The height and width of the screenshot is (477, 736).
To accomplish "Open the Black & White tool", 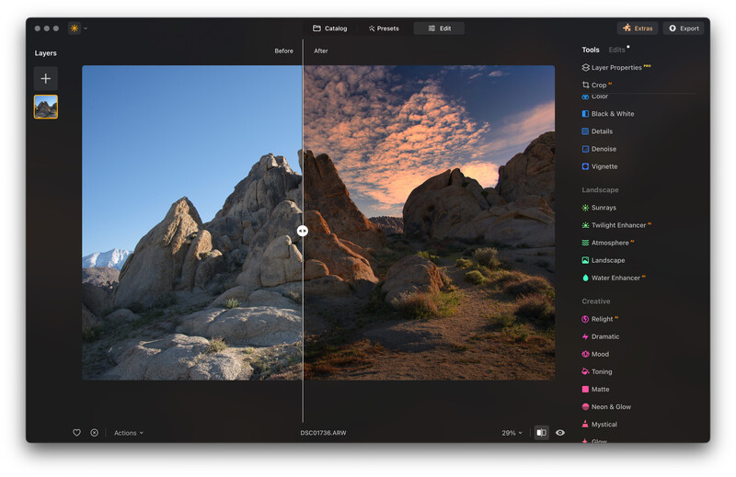I will pyautogui.click(x=608, y=113).
